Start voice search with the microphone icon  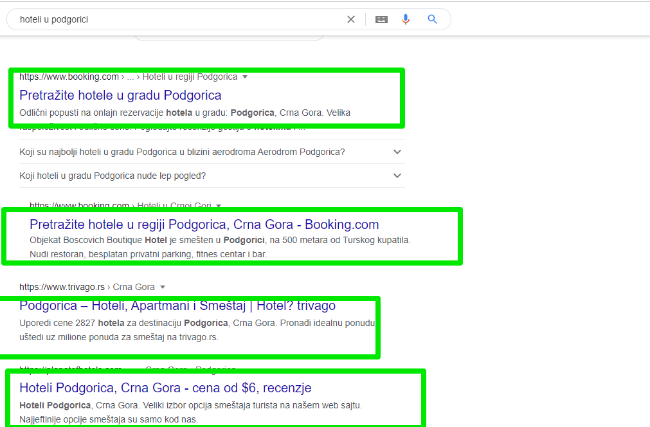(406, 19)
